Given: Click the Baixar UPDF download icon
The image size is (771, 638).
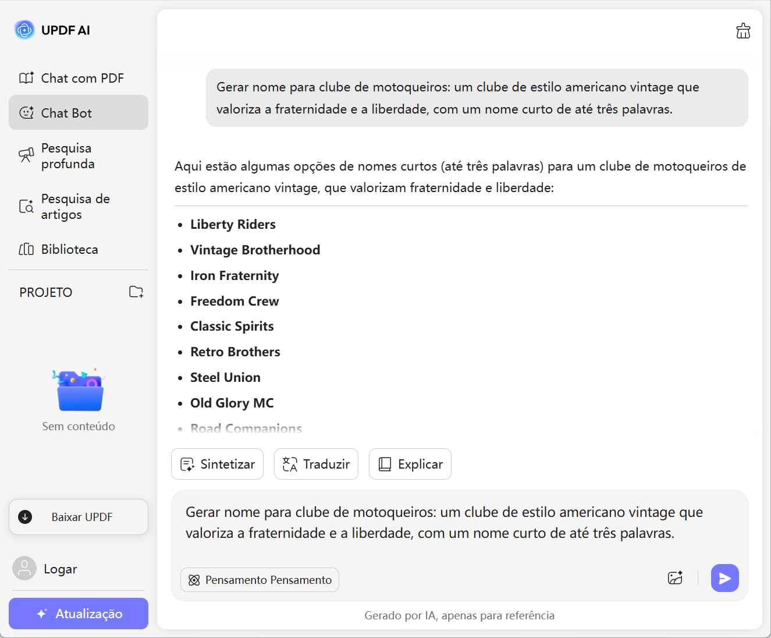Looking at the screenshot, I should [26, 517].
